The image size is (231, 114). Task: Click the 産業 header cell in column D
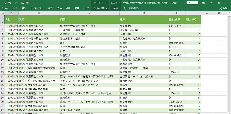(x=144, y=19)
